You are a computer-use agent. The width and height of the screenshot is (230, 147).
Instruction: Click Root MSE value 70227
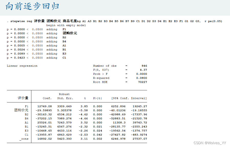tap(143, 82)
